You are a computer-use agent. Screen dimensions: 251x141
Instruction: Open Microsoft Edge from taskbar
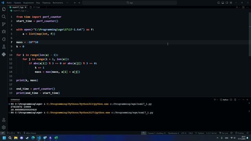click(33, 138)
